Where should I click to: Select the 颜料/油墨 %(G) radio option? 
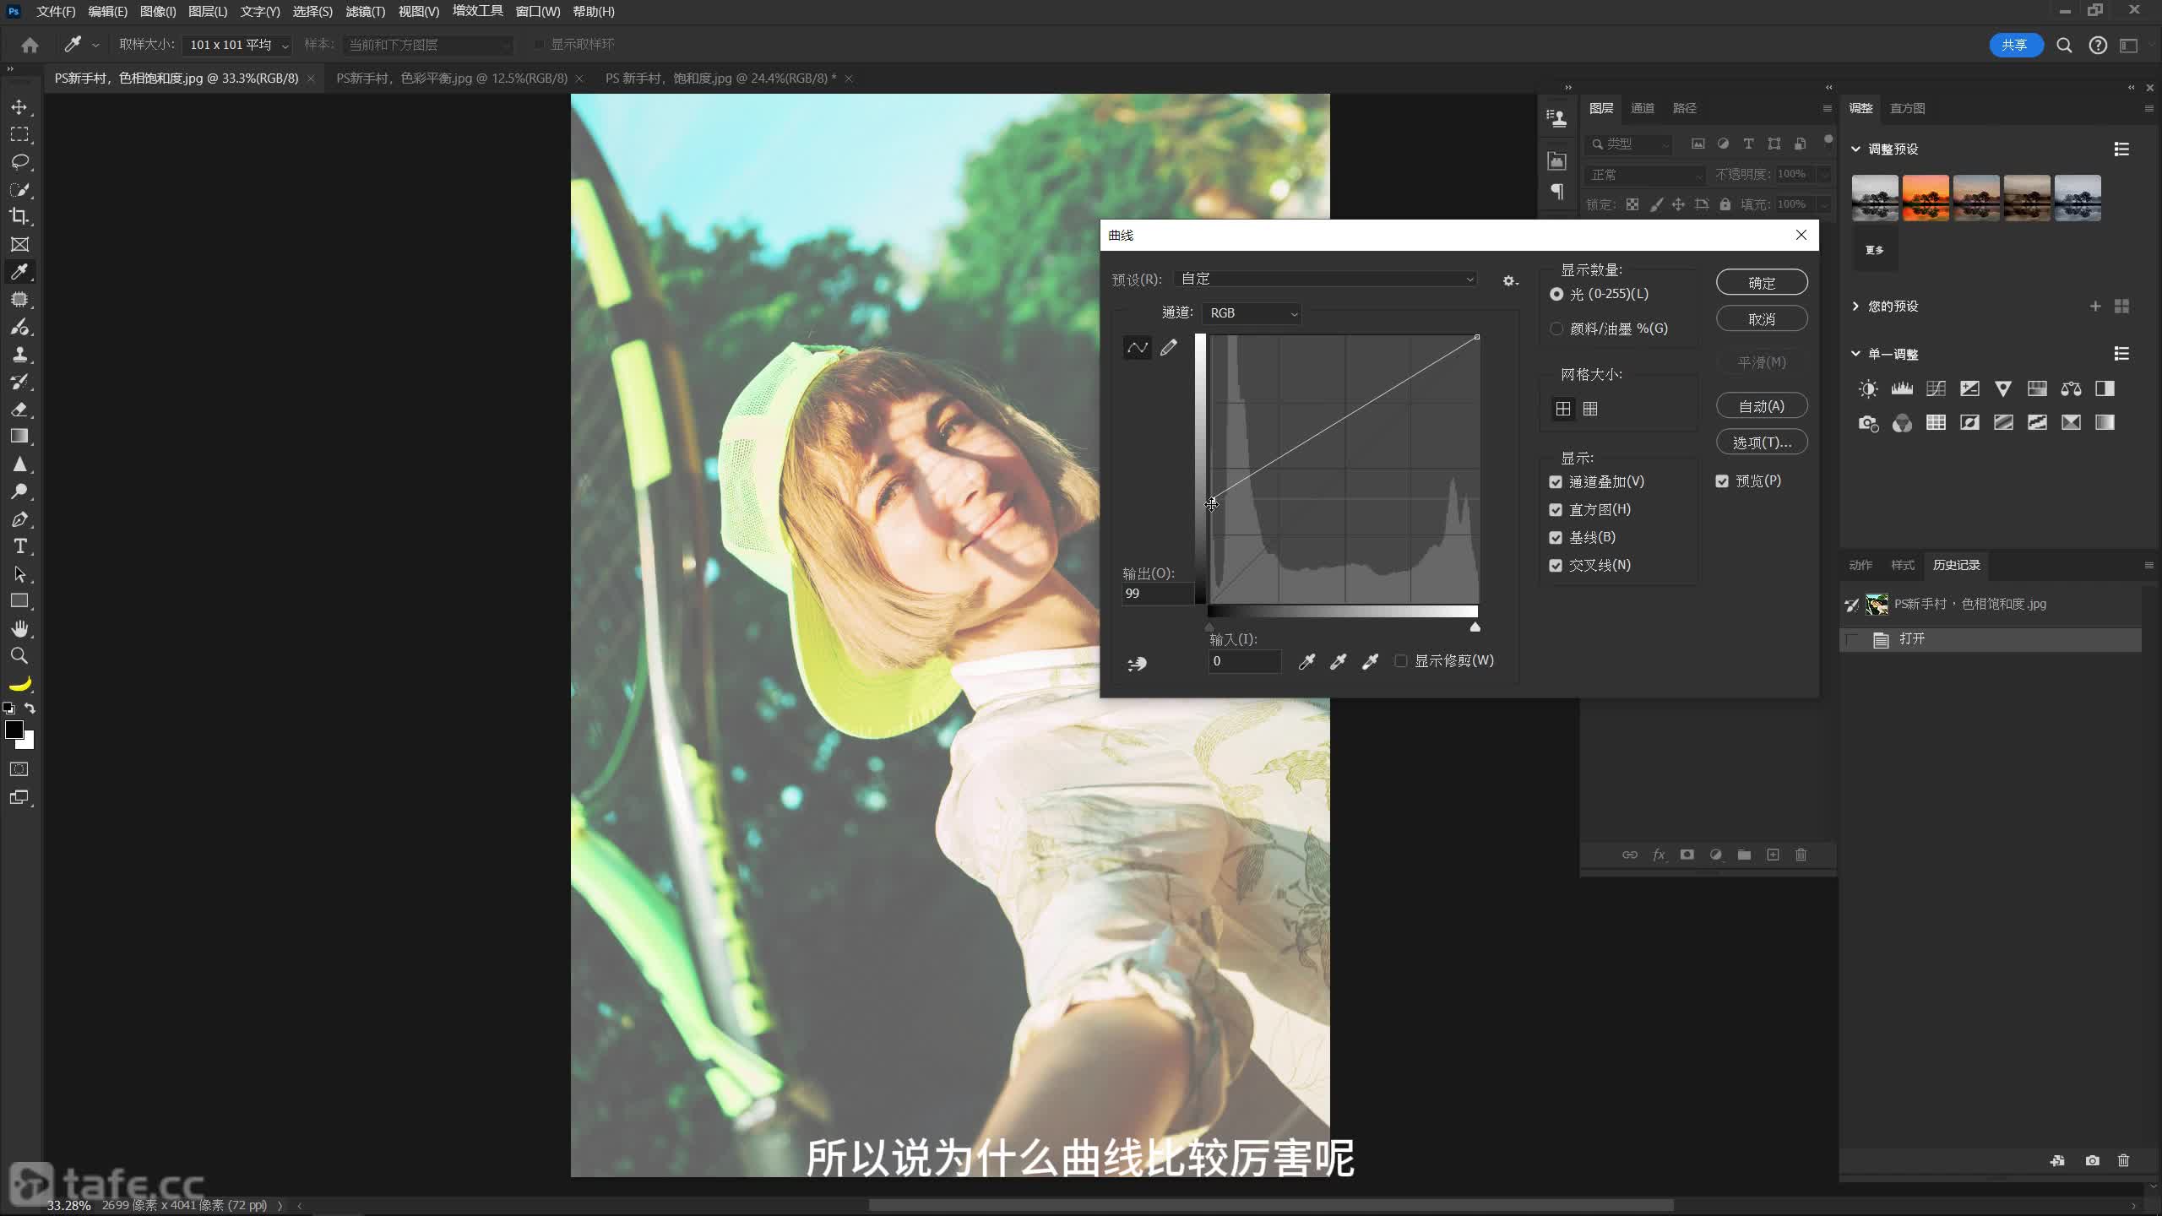[1556, 329]
